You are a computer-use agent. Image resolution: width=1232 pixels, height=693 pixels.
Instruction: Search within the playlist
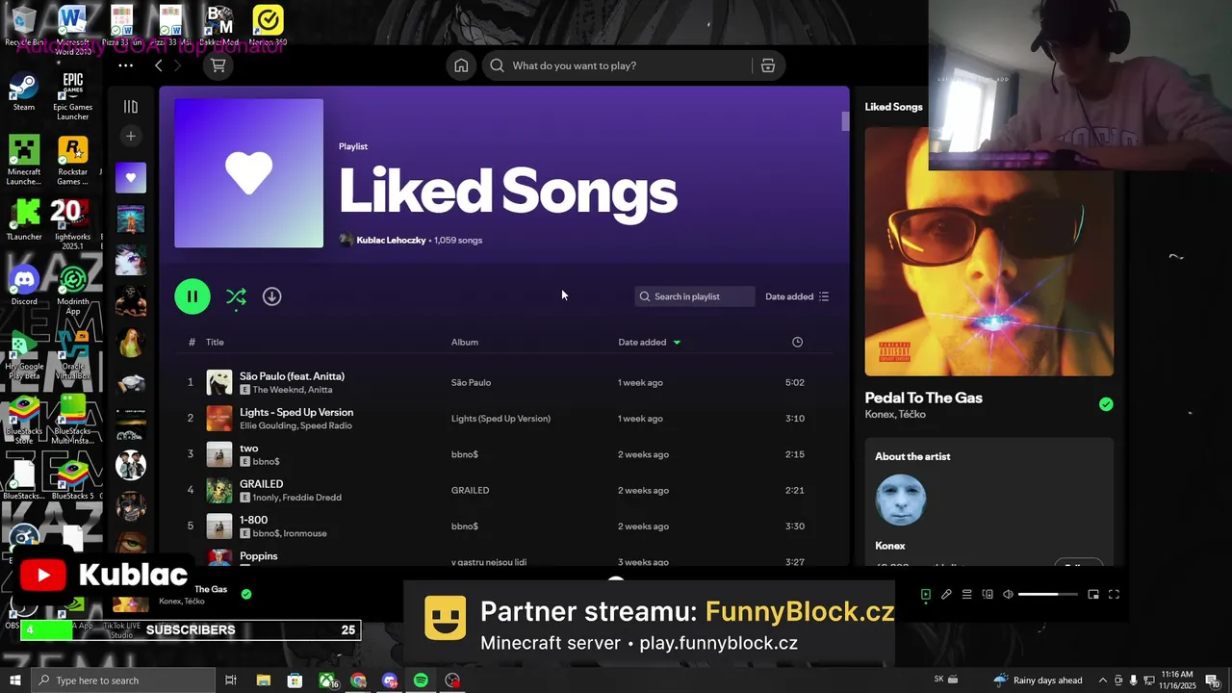pos(694,296)
